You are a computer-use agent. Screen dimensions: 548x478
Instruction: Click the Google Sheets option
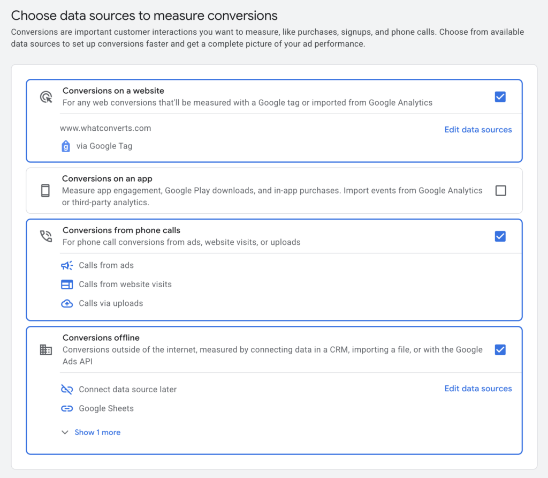[x=106, y=408]
